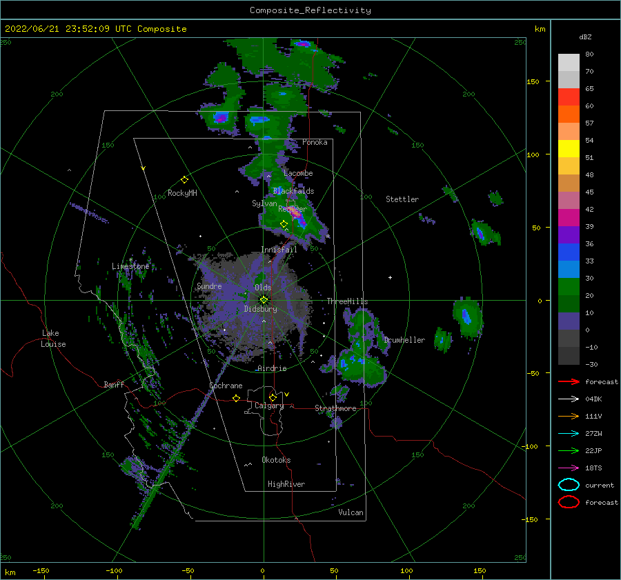Viewport: 621px width, 580px height.
Task: Click the yellow diamond marker near RockyMH
Action: tap(184, 180)
